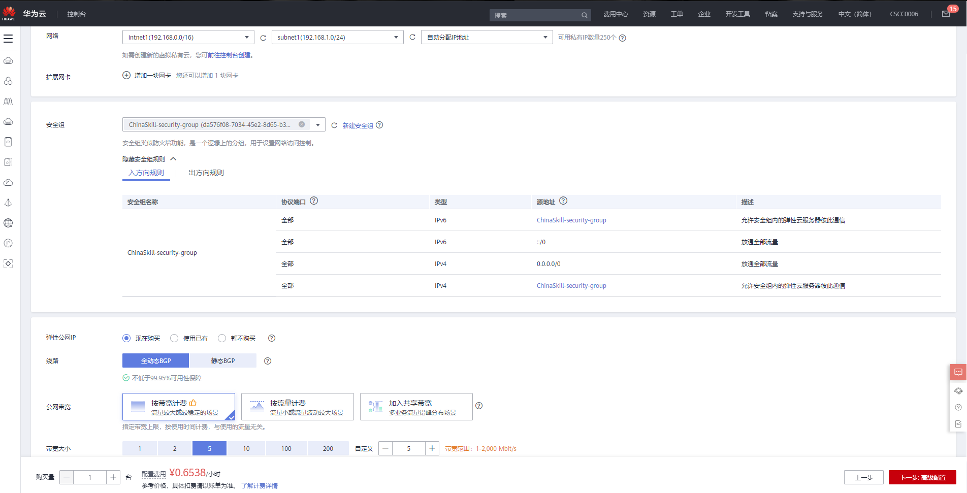Screen dimensions: 967x493
Task: Open help icon beside bandwidth billing options
Action: [x=479, y=406]
